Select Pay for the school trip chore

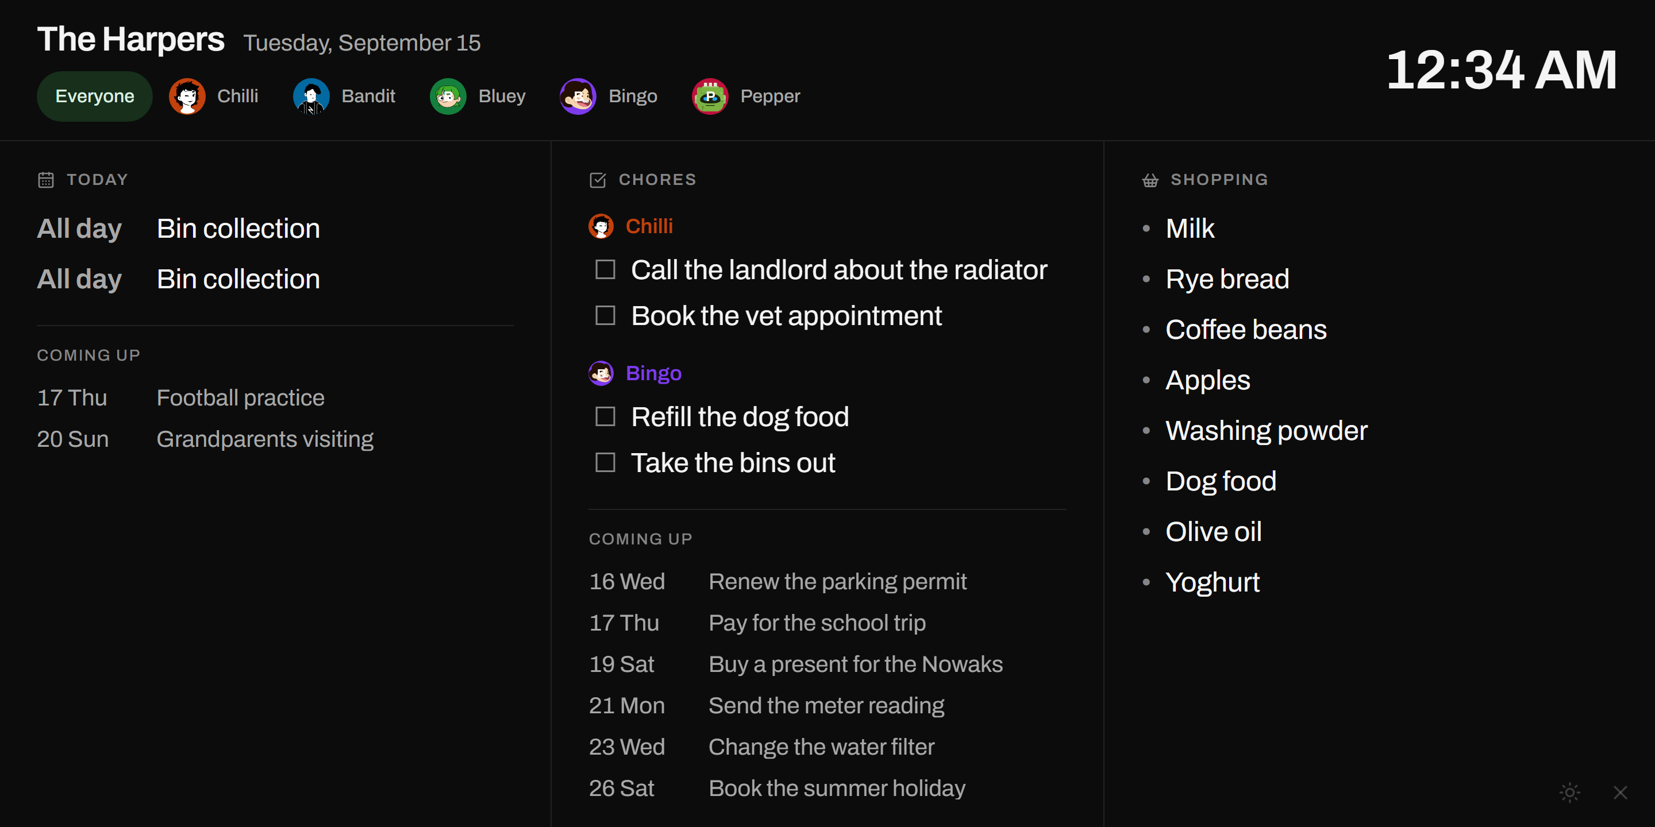pyautogui.click(x=817, y=623)
